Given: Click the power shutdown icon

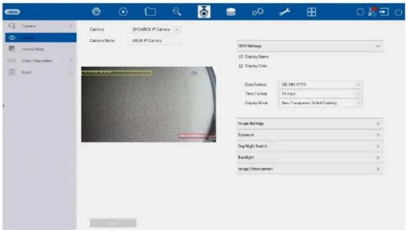Looking at the screenshot, I should (x=398, y=12).
